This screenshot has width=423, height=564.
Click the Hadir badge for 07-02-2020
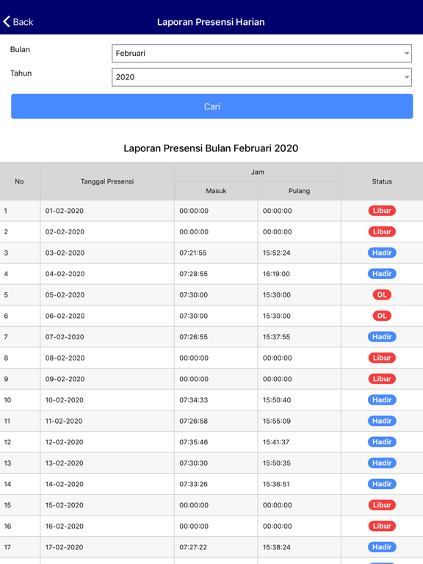click(382, 336)
